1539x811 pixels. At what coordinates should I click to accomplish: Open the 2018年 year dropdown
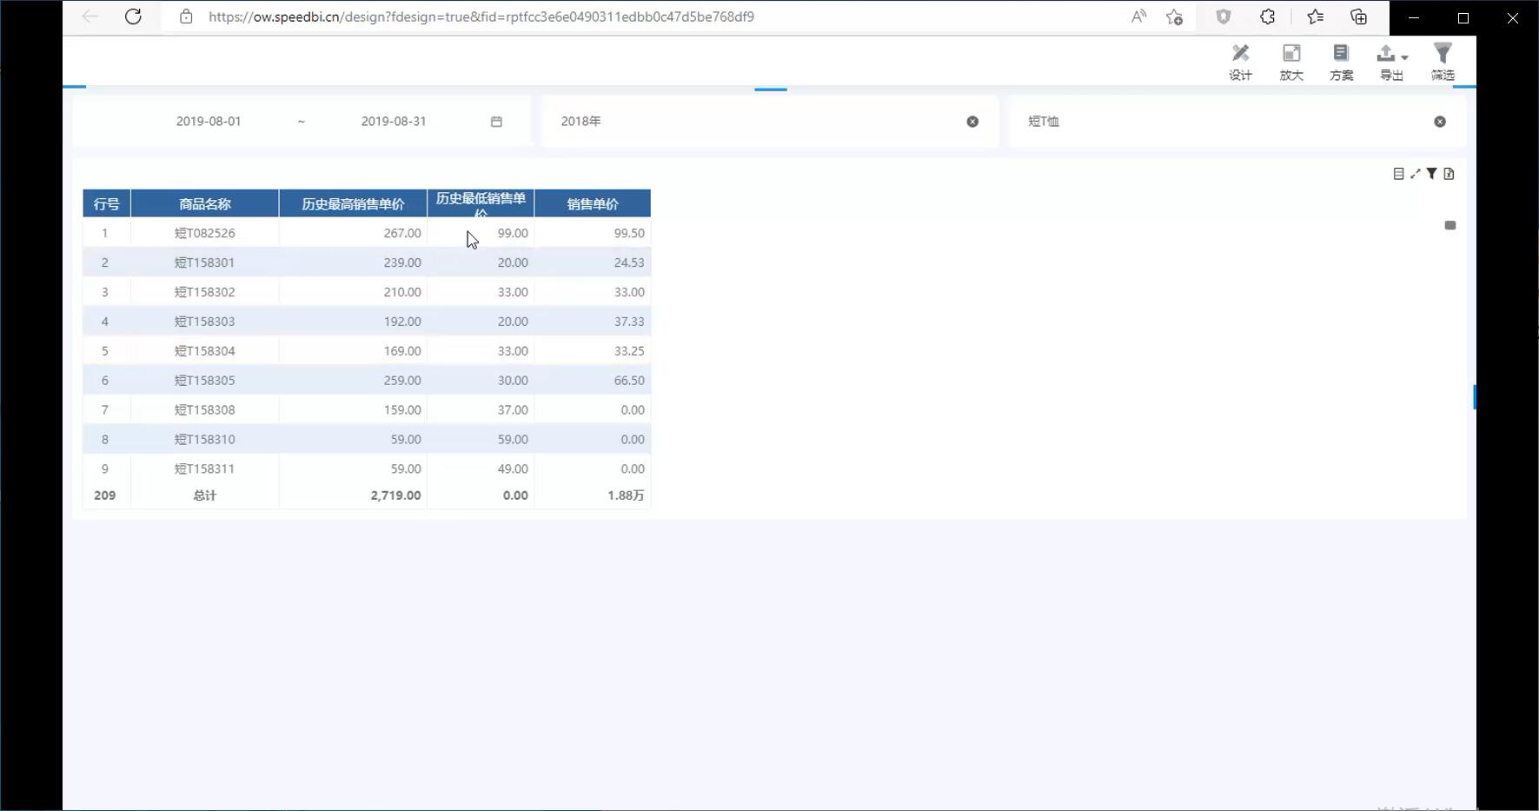pos(756,122)
